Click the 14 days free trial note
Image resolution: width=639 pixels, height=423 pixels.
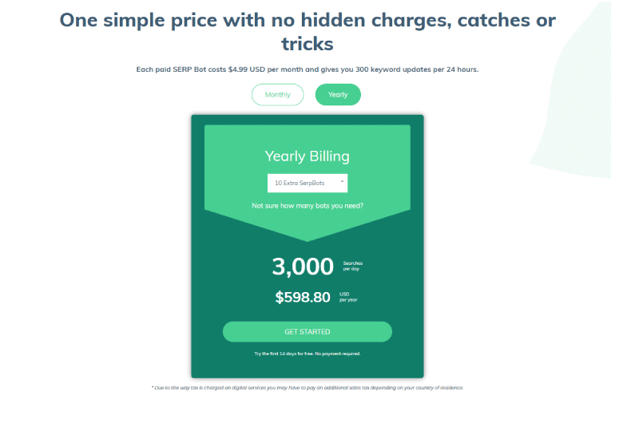coord(308,354)
